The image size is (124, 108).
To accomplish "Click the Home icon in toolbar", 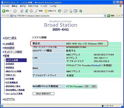I will [31, 11].
